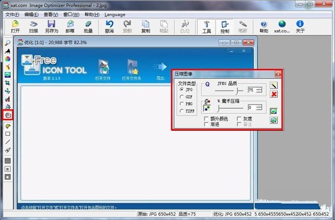
Task: Click the upper picture preview icon in compress dialog
Action: pos(274,111)
